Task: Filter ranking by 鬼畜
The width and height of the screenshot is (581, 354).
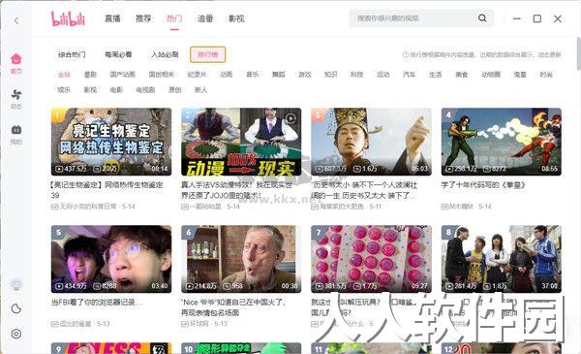Action: coord(520,75)
